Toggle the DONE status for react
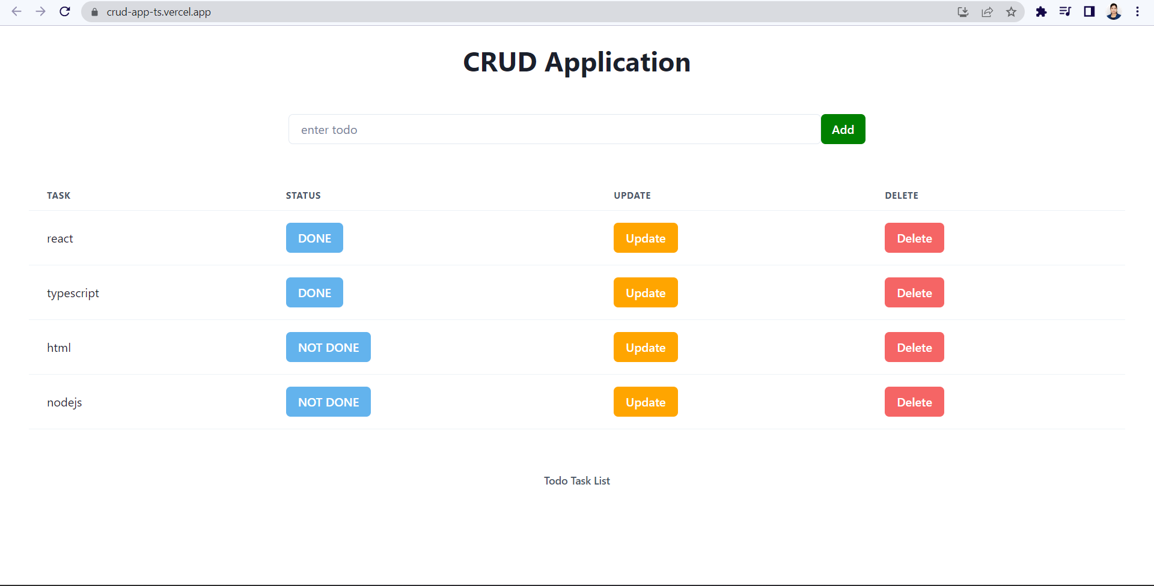 314,238
